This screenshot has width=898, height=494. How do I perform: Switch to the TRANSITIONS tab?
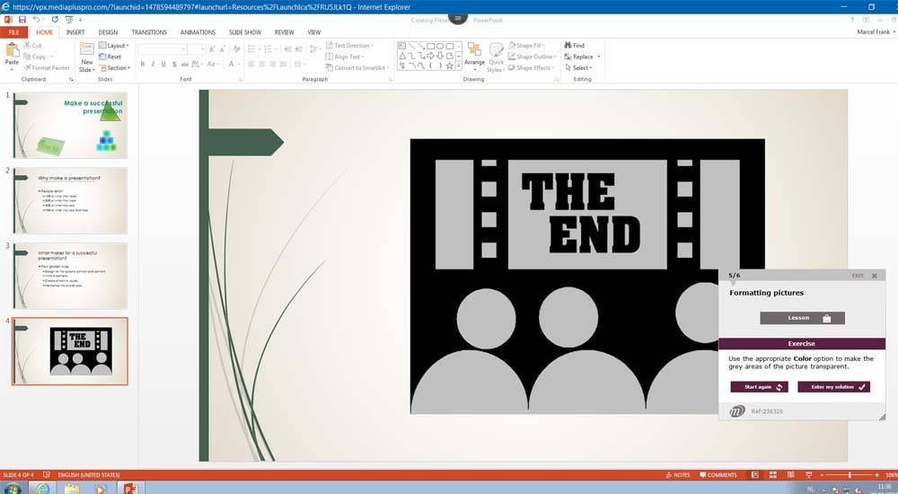click(149, 32)
